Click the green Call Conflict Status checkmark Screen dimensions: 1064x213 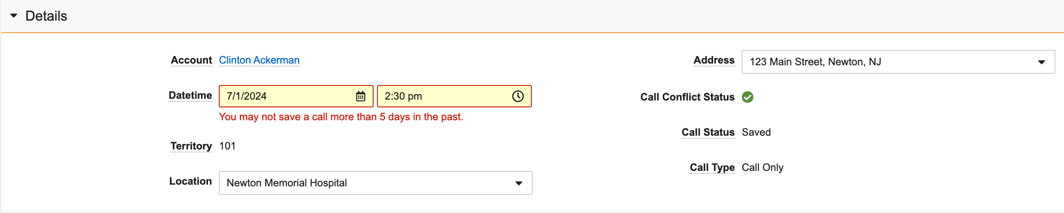[x=748, y=97]
